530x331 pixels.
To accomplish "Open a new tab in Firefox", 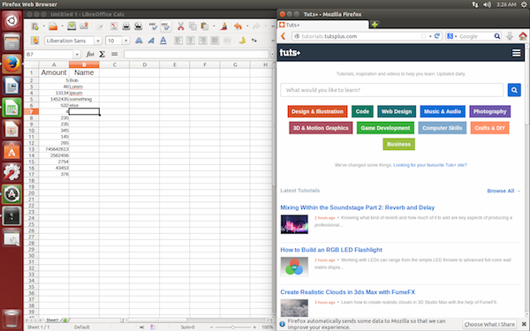I will pyautogui.click(x=375, y=25).
